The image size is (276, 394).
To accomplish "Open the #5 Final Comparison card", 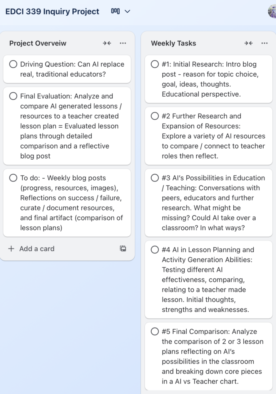I will (212, 357).
